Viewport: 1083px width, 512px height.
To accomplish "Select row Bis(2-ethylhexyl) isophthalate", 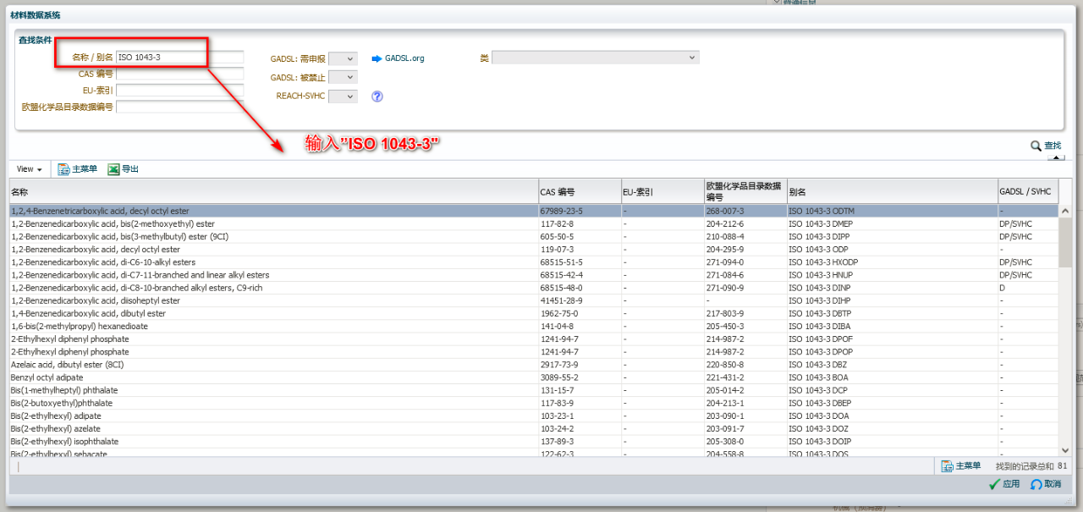I will click(534, 441).
